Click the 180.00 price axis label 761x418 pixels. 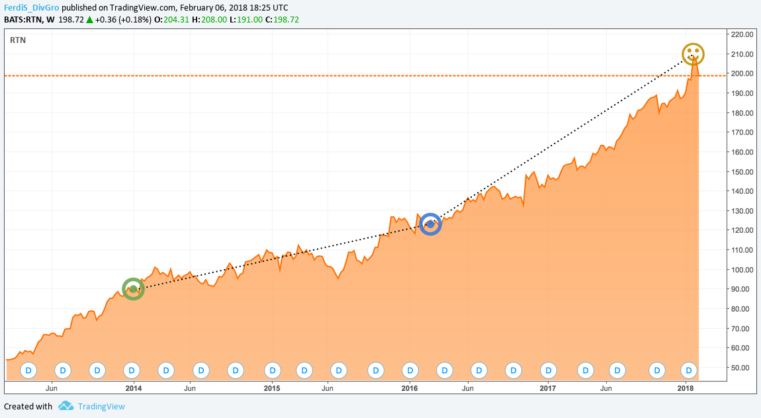[742, 113]
